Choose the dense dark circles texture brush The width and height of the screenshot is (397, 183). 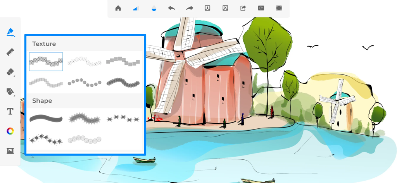(x=123, y=83)
